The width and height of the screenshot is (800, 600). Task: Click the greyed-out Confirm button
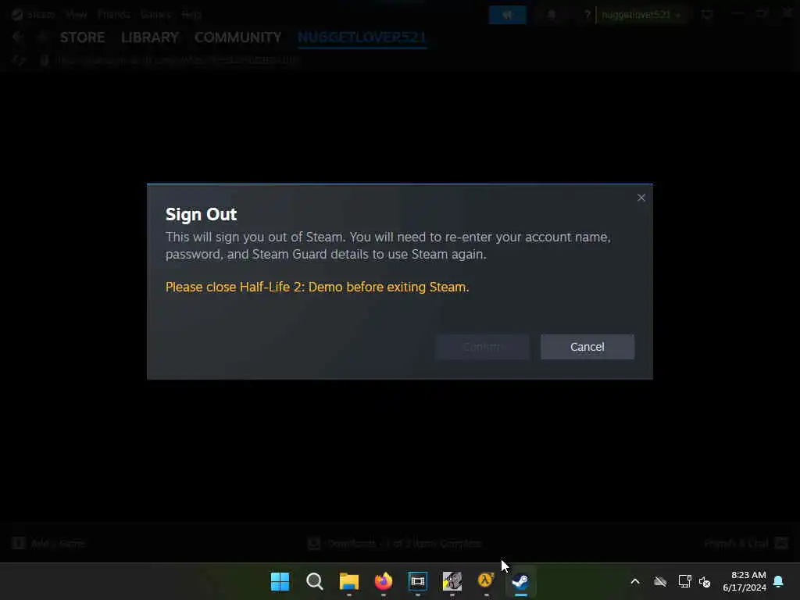click(482, 347)
